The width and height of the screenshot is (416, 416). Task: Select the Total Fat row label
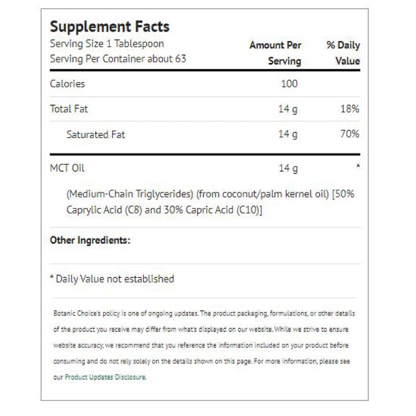(x=69, y=109)
